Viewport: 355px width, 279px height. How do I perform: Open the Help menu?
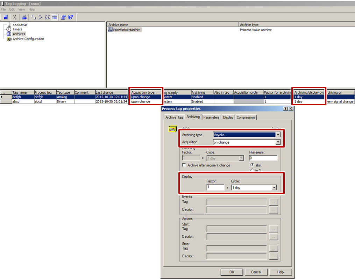tap(32, 9)
